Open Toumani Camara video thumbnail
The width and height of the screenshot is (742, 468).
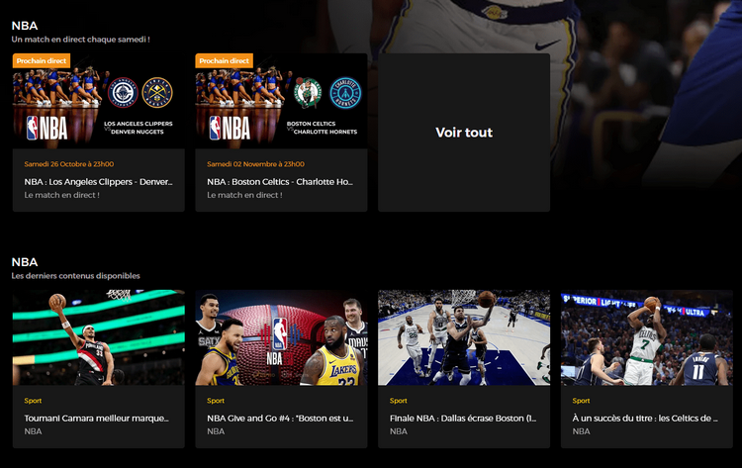point(98,337)
